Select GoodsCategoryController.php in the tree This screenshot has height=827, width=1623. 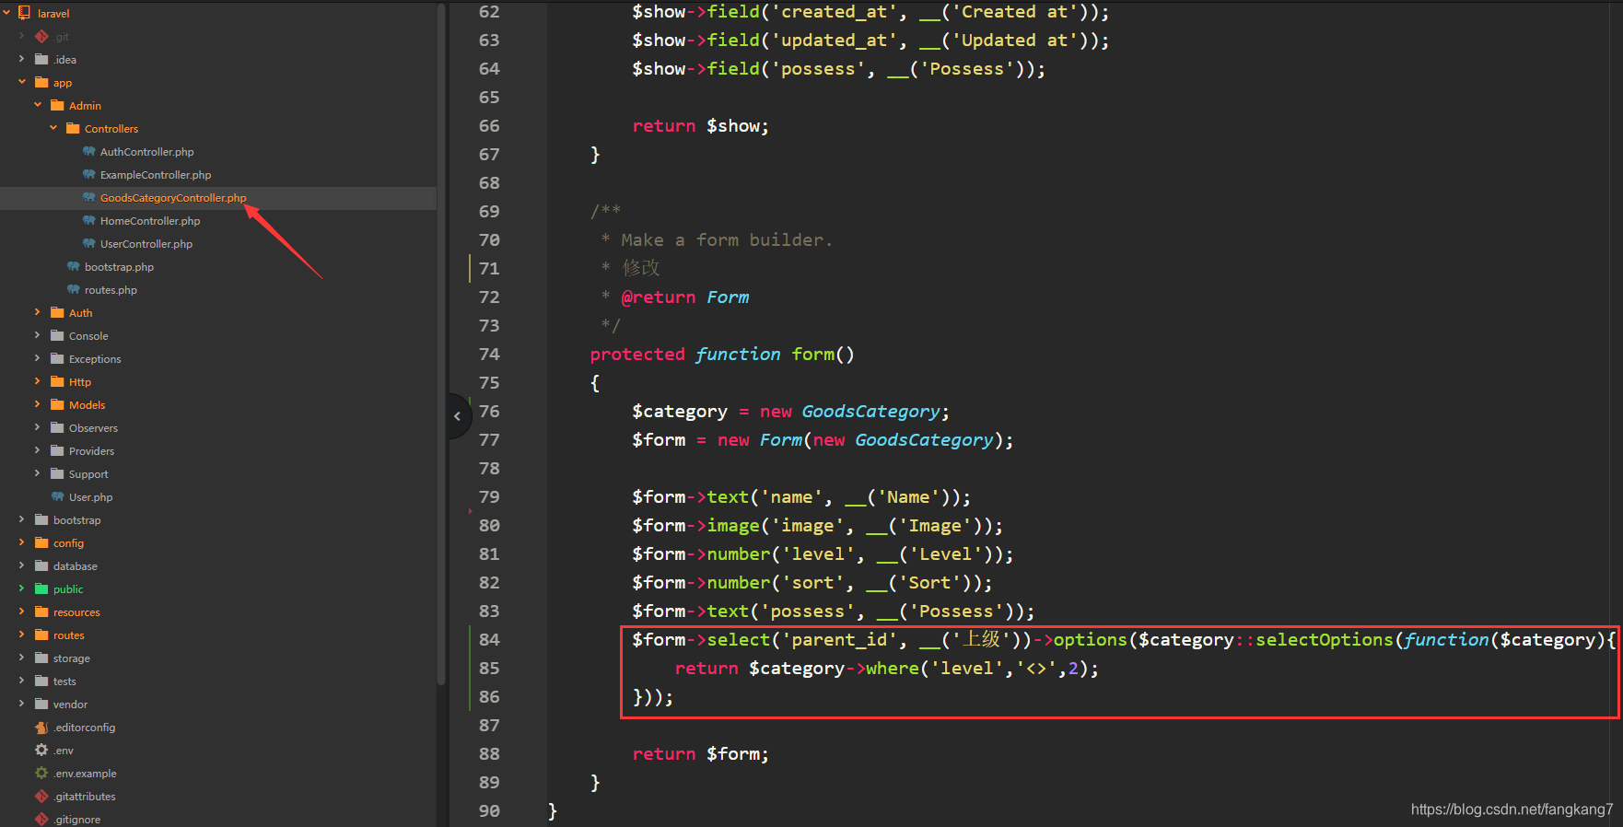click(x=173, y=198)
